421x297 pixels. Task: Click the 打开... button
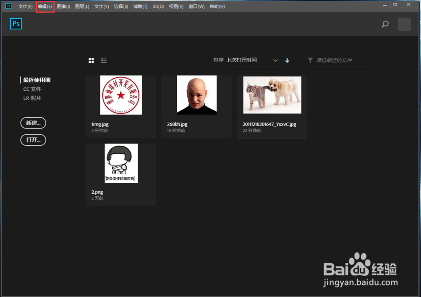[33, 140]
